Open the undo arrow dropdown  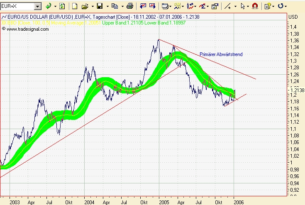click(285, 6)
